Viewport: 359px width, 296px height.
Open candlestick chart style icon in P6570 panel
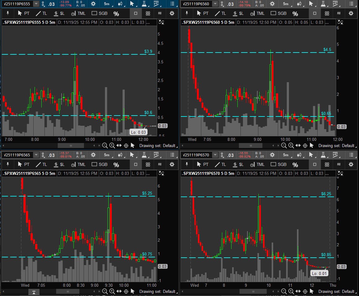[299, 155]
